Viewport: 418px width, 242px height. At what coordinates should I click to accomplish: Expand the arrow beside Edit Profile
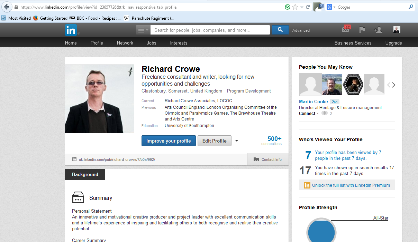tap(237, 141)
